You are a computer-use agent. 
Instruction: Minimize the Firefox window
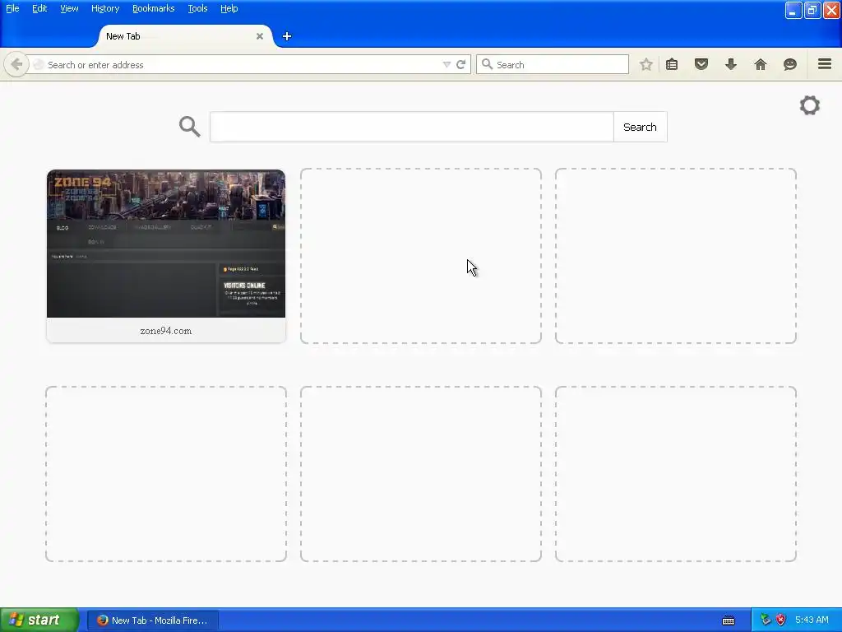793,10
